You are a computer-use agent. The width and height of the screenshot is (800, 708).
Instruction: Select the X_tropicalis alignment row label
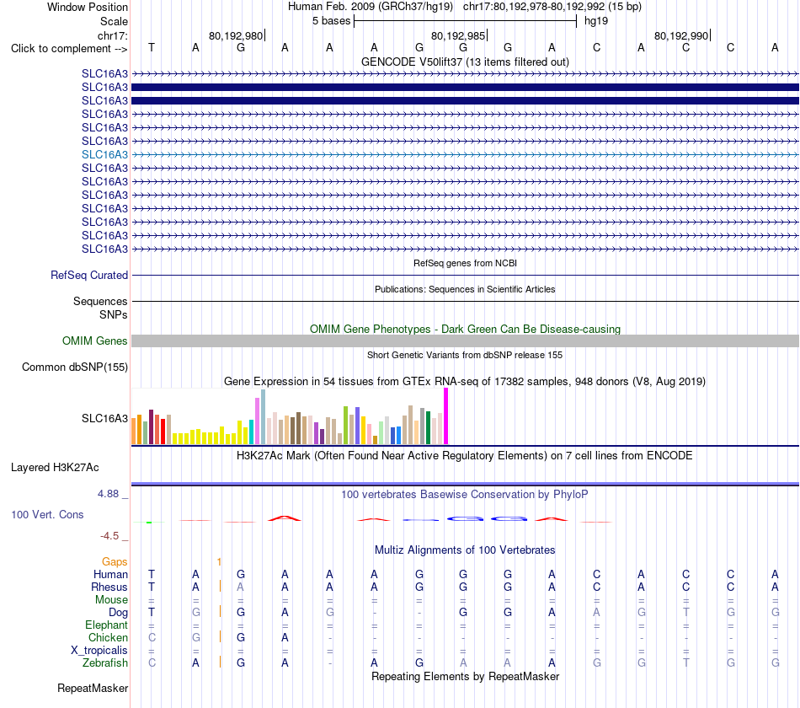99,651
